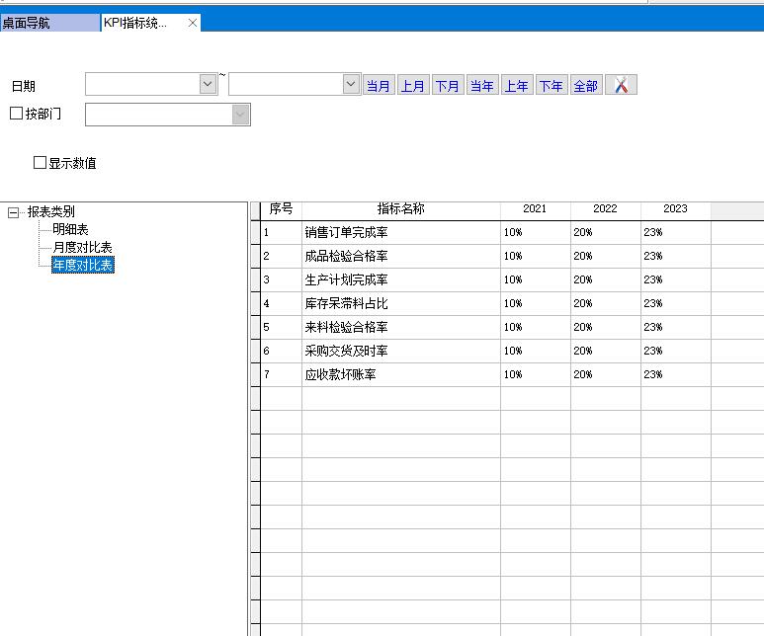This screenshot has width=764, height=636.
Task: Collapse the 报表类别 tree node
Action: click(x=14, y=212)
